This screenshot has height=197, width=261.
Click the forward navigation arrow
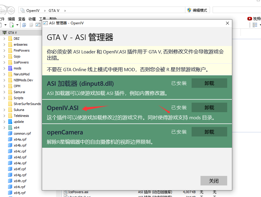click(x=11, y=10)
